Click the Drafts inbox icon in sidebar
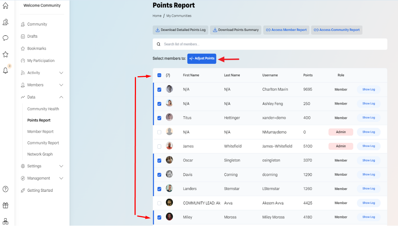 point(23,36)
